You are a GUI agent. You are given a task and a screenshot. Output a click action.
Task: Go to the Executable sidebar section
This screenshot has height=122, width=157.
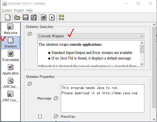click(x=11, y=56)
